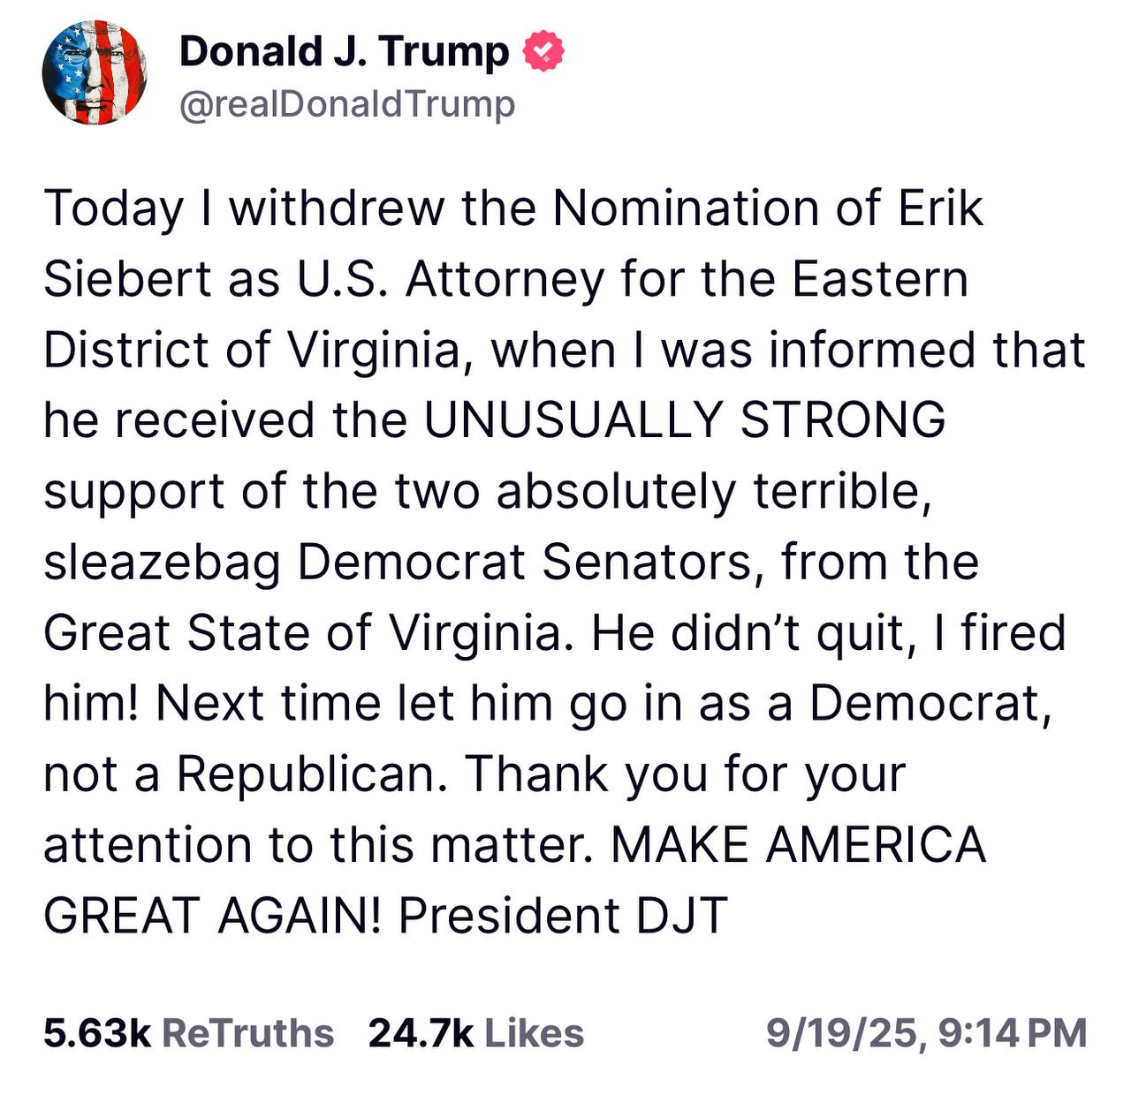Click the flag-painted profile avatar

(x=95, y=73)
